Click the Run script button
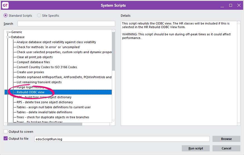 [x=196, y=148]
